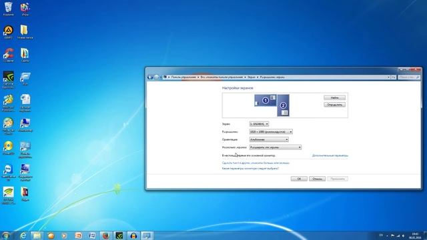Image resolution: width=427 pixels, height=240 pixels.
Task: Click Панель управления in the address breadcrumb
Action: [x=183, y=77]
